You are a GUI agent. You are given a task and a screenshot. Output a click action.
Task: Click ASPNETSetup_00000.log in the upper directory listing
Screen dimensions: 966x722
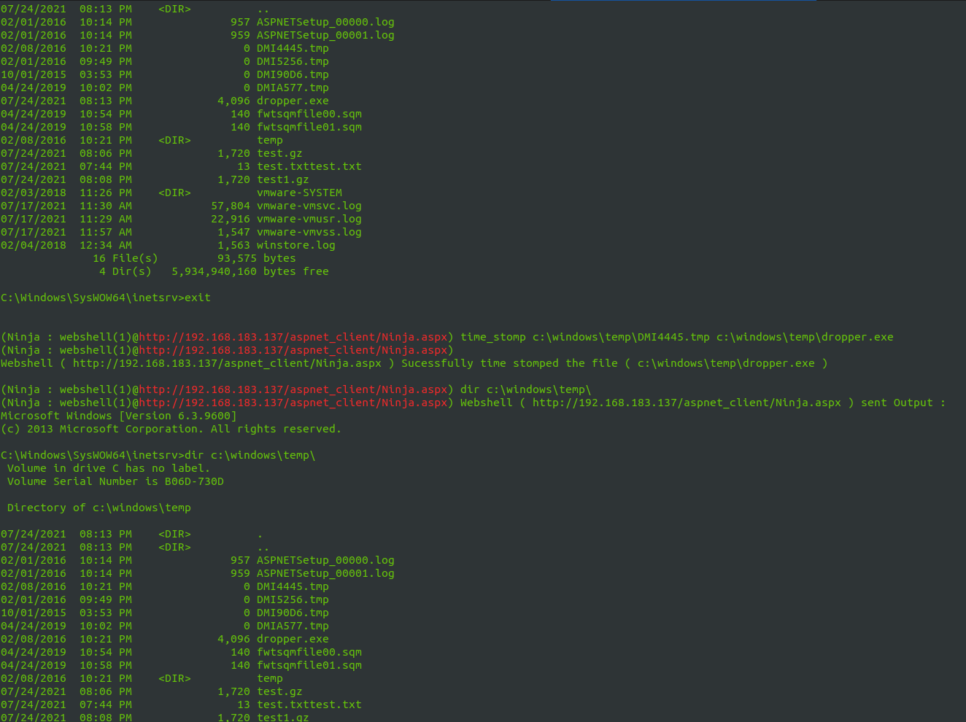325,22
